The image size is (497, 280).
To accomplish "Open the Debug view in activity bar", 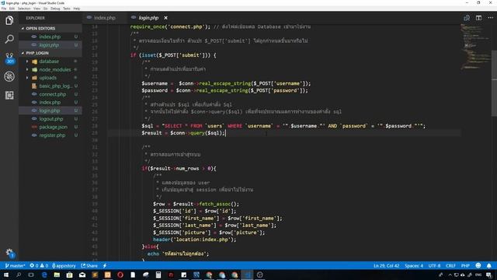I will [9, 76].
